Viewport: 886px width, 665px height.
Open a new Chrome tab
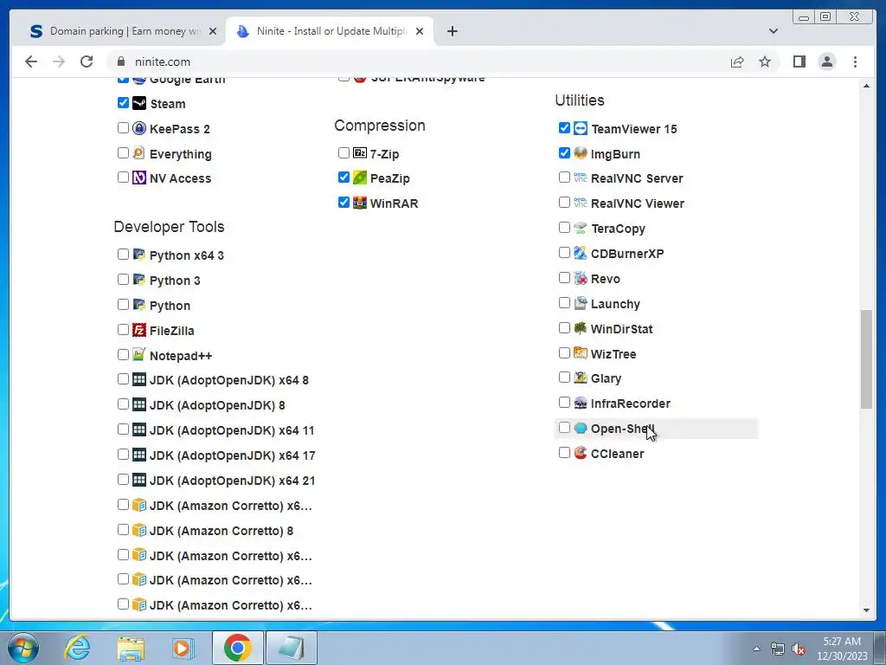pos(452,31)
